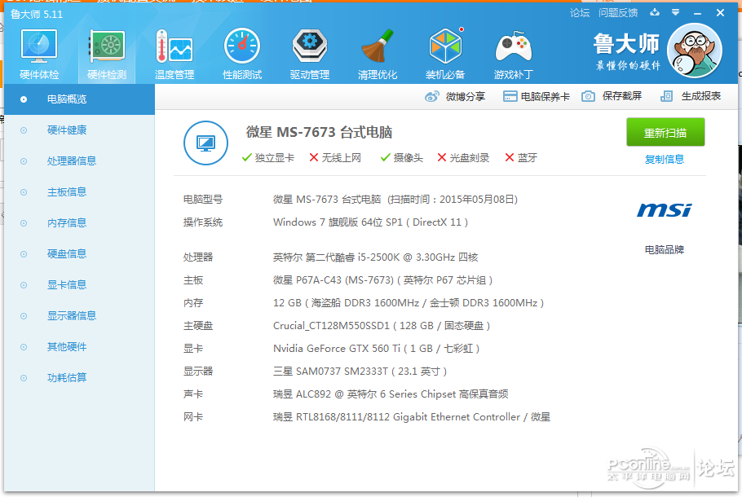This screenshot has width=742, height=497.
Task: Click the round computer monitor icon
Action: 205,143
